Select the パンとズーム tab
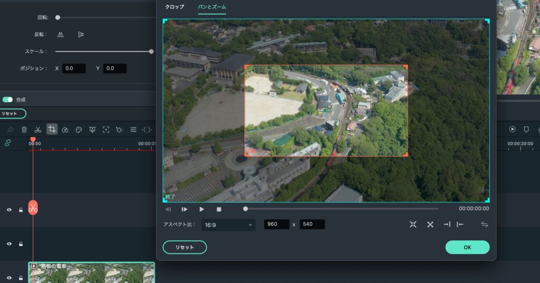 click(x=211, y=7)
